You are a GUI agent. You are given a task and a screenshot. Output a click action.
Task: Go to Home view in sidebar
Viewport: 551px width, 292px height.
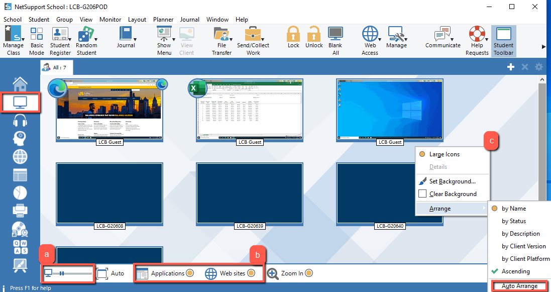pos(20,84)
